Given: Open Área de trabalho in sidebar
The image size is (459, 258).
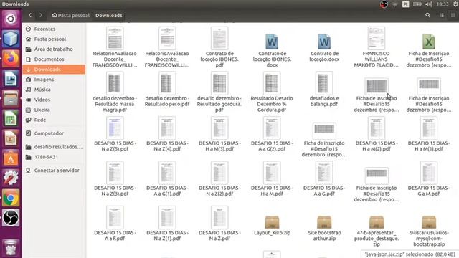Looking at the screenshot, I should tap(54, 49).
